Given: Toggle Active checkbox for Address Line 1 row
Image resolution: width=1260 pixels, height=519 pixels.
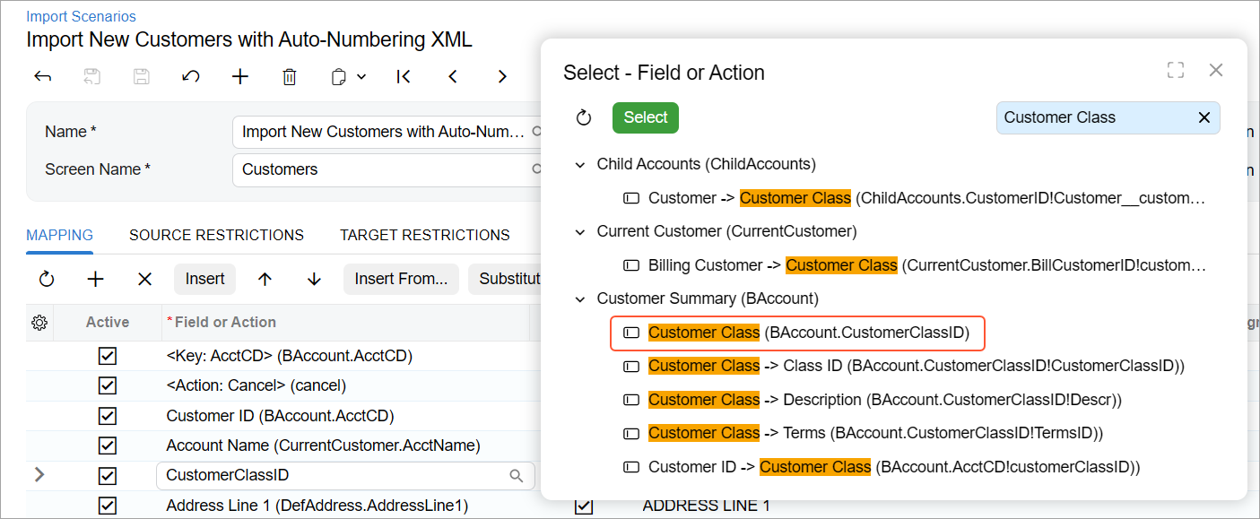Looking at the screenshot, I should [108, 506].
